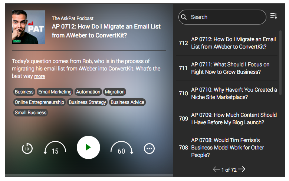Select the Small Business tag
Screen dimensions: 289x181
point(30,112)
